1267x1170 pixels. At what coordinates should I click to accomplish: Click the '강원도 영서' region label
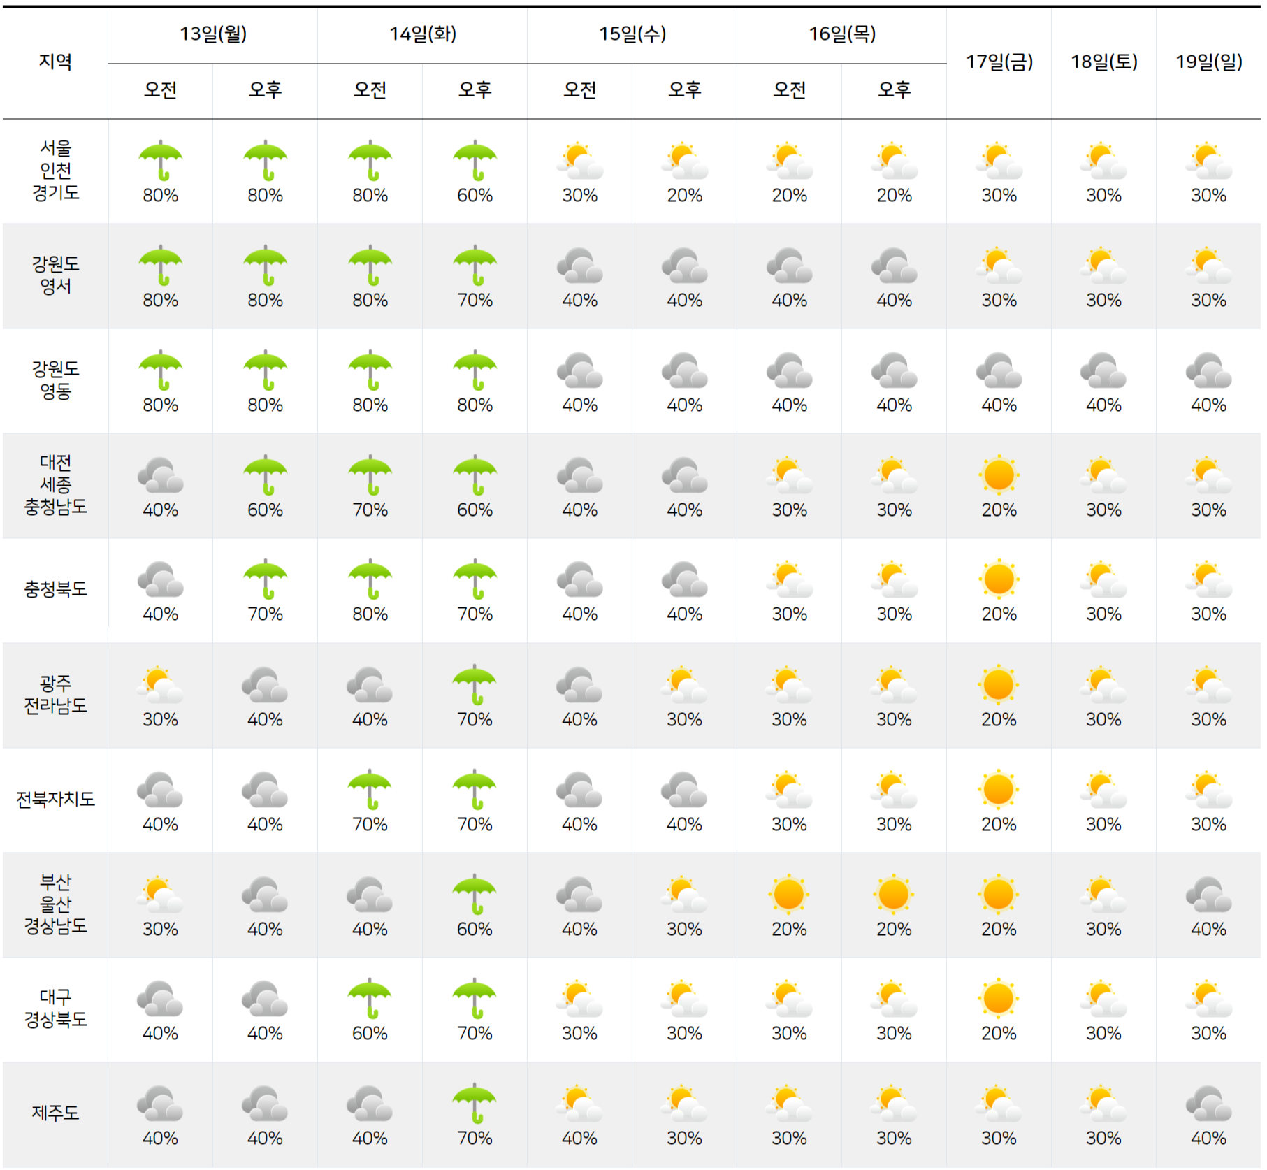[x=55, y=275]
